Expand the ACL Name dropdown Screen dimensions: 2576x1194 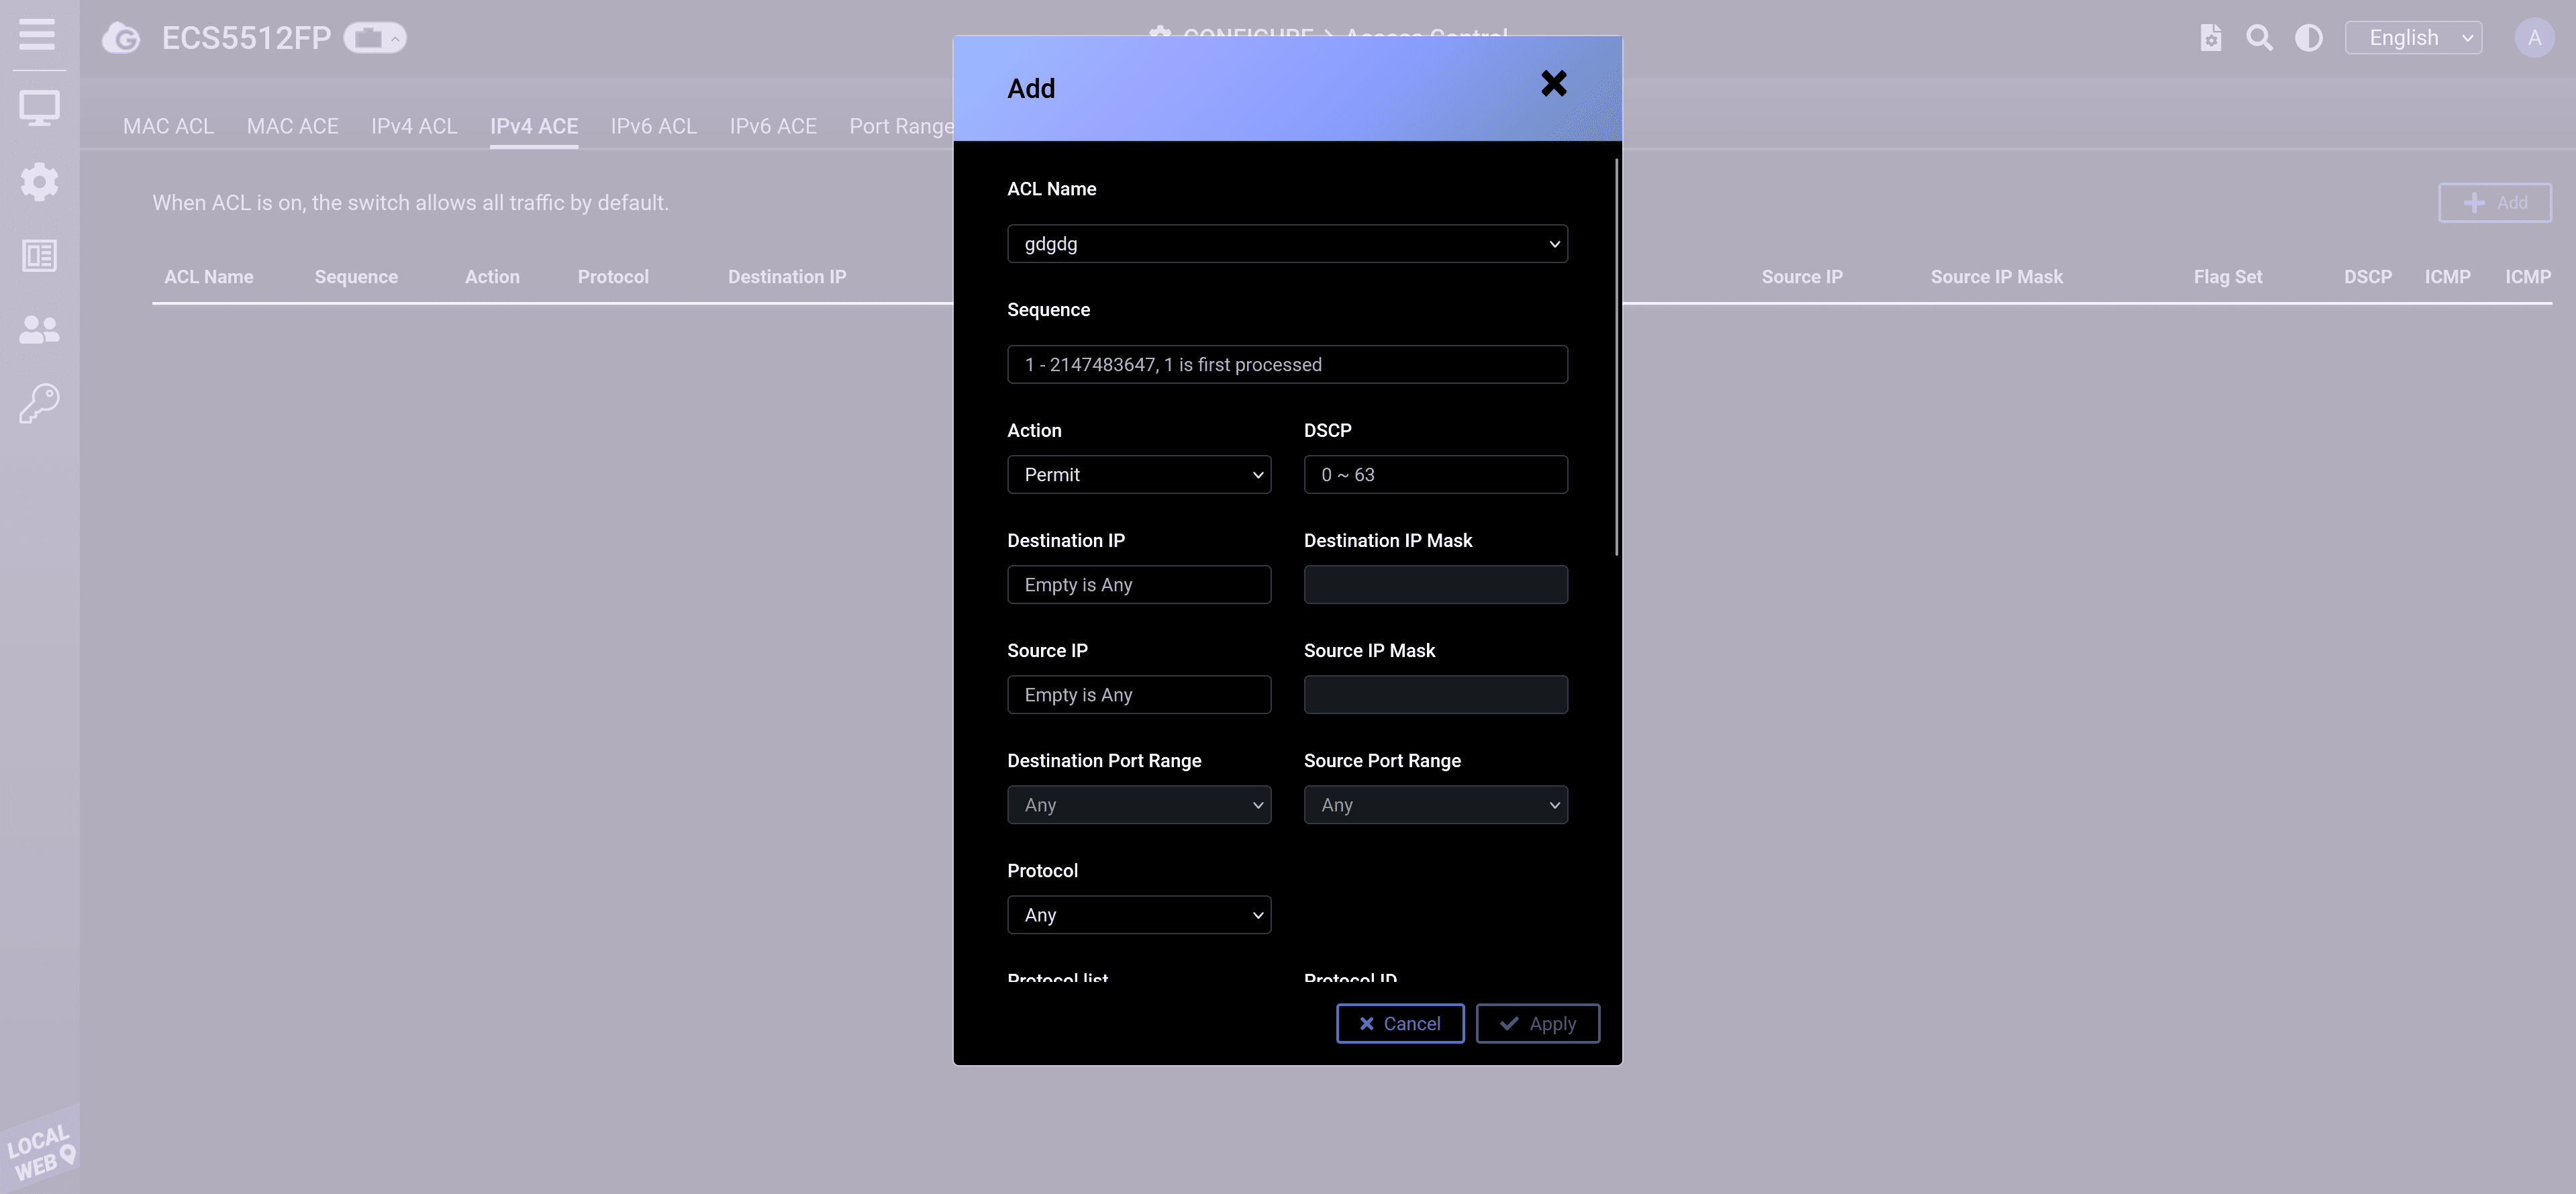[x=1287, y=244]
